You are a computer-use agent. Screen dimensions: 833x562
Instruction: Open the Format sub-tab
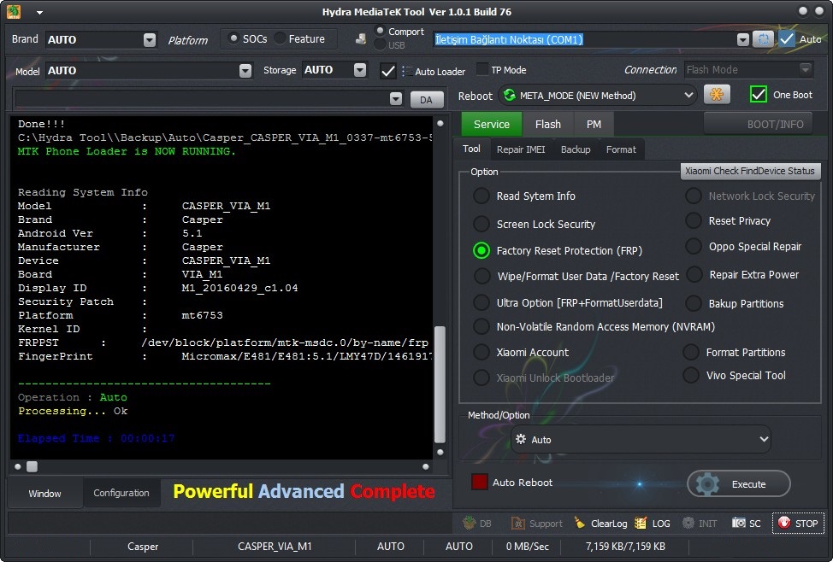click(x=621, y=149)
